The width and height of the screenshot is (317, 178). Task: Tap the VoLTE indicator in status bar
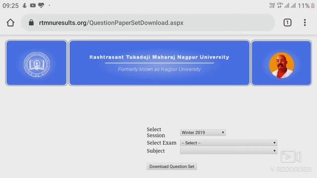(272, 5)
